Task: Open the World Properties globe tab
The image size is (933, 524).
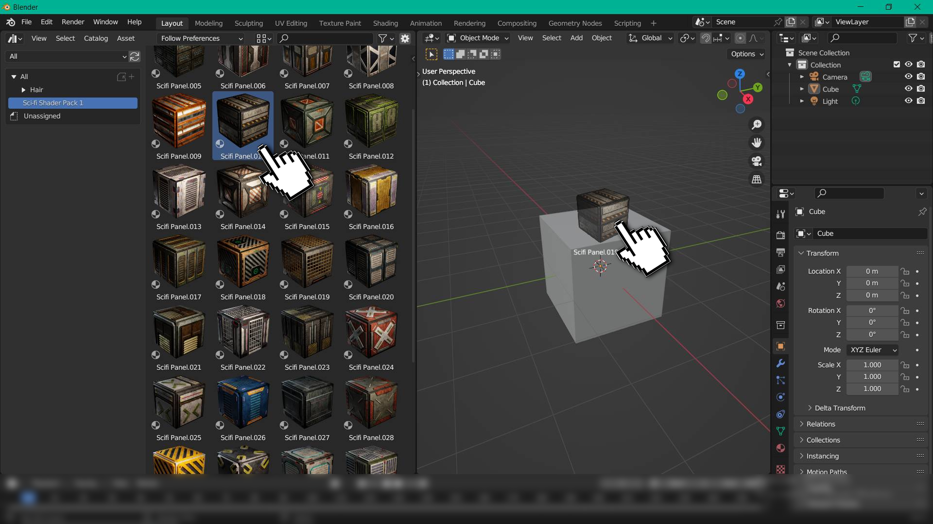Action: click(x=781, y=304)
